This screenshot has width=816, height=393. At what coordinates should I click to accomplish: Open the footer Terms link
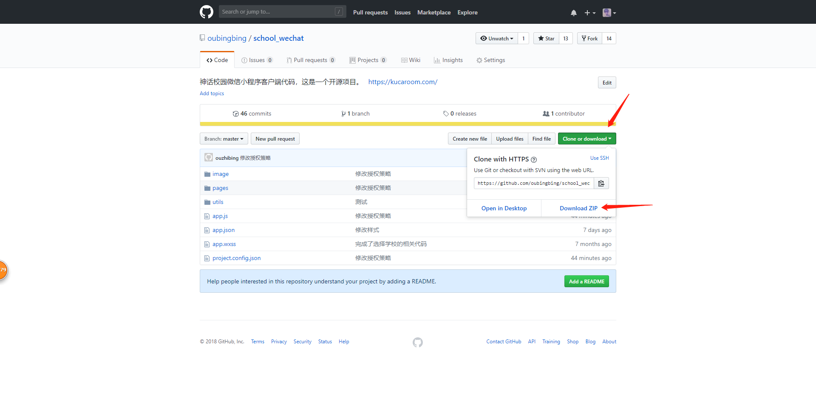coord(258,342)
